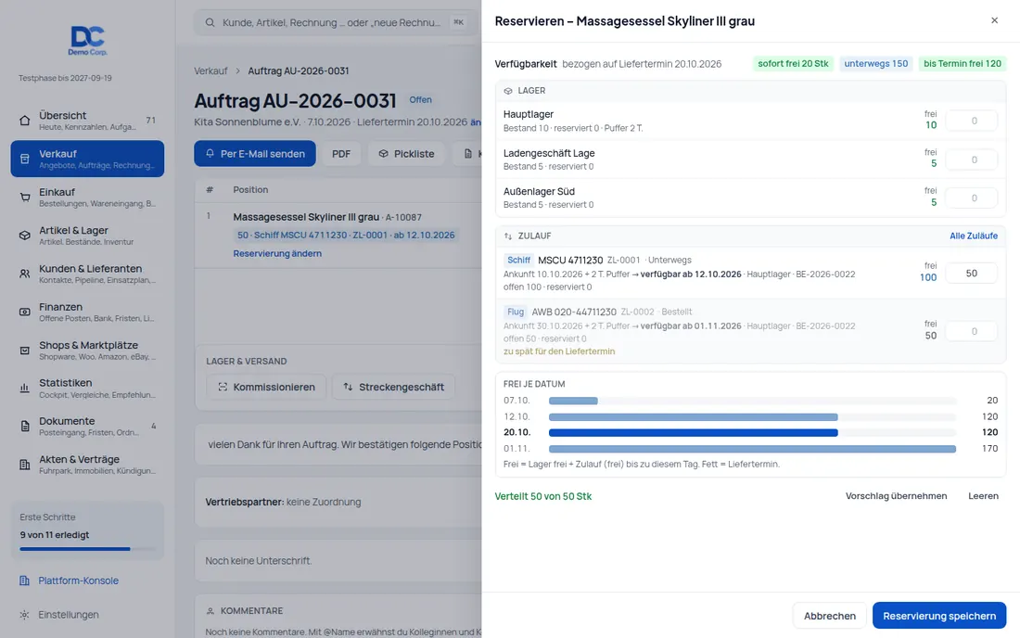Click the Finanzen money icon
This screenshot has width=1020, height=638.
25,313
